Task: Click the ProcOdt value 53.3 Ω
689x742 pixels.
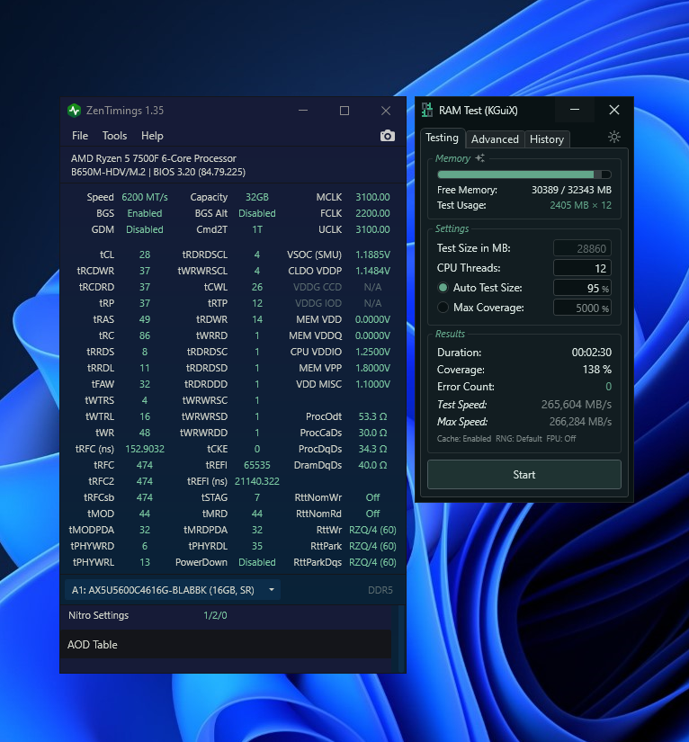Action: [x=373, y=416]
